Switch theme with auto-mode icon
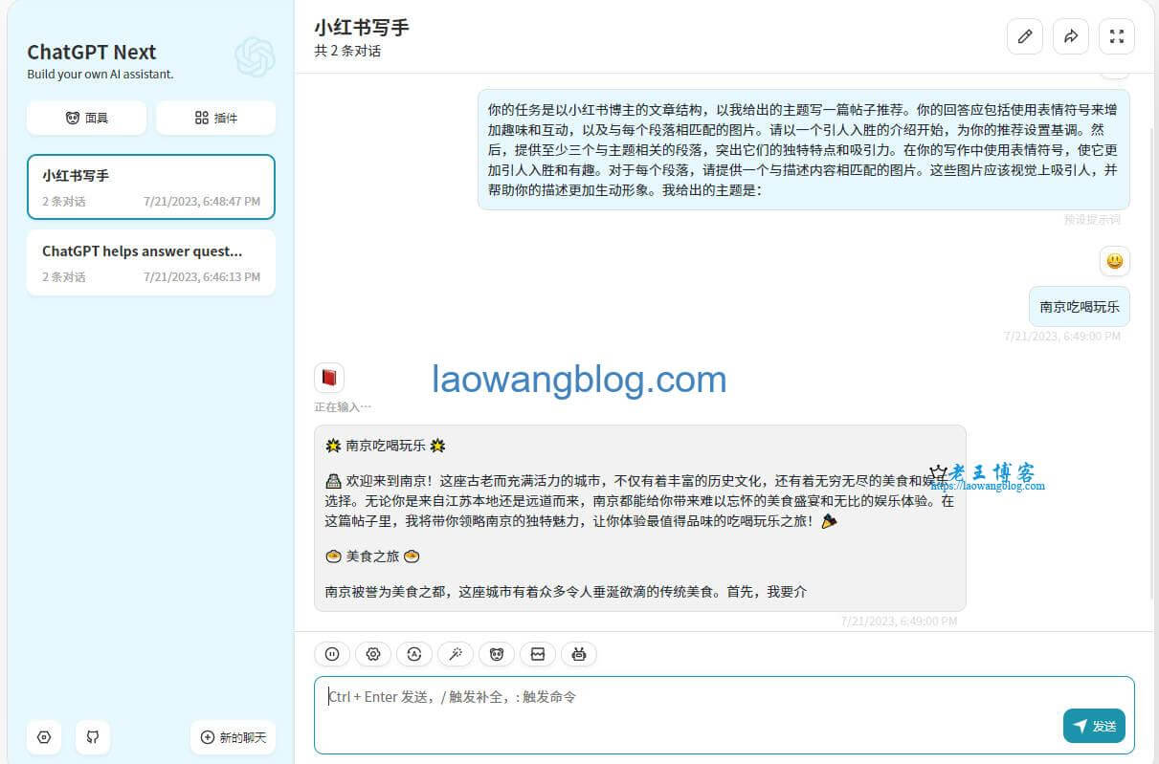 coord(414,654)
